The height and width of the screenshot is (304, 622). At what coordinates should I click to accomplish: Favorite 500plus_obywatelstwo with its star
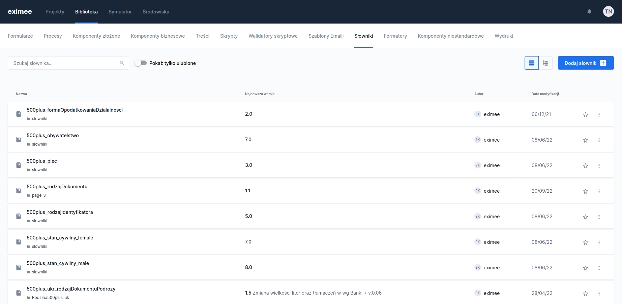[x=586, y=140]
